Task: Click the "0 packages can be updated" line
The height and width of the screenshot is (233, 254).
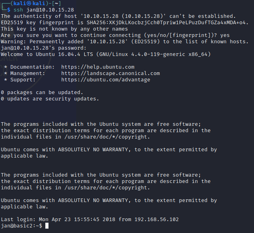Action: (48, 92)
